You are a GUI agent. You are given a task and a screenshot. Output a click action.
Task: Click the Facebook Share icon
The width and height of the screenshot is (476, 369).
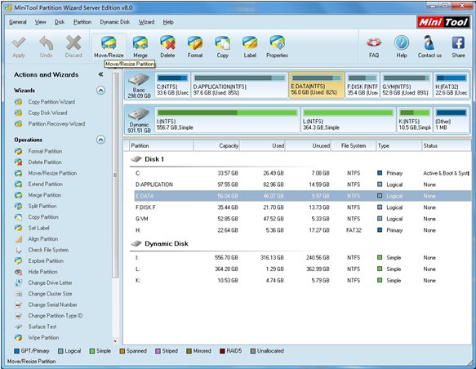[458, 42]
